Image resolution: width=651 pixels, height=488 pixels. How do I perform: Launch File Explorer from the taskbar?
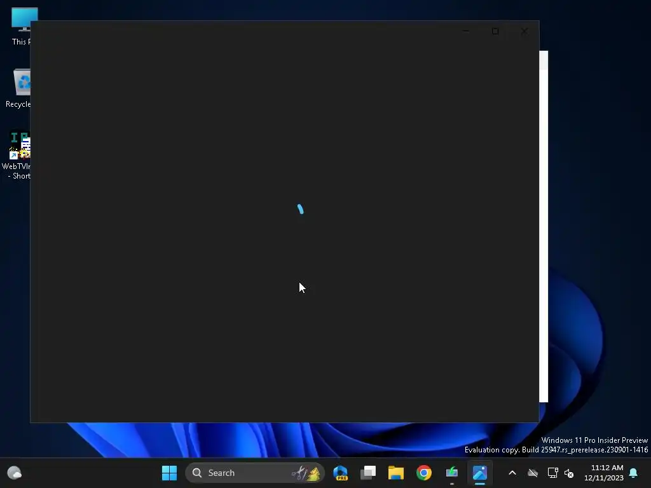pyautogui.click(x=395, y=473)
